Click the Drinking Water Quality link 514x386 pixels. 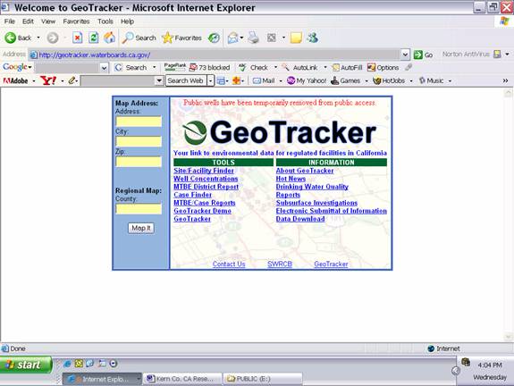[312, 187]
